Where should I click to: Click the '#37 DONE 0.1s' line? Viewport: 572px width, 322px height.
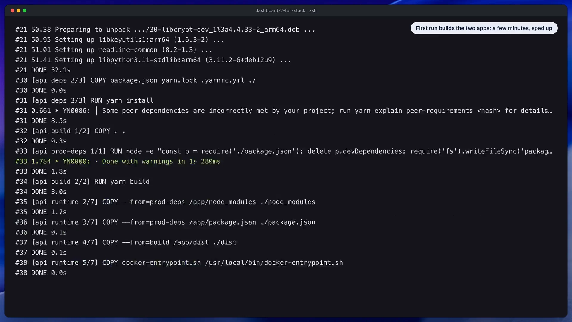[41, 253]
